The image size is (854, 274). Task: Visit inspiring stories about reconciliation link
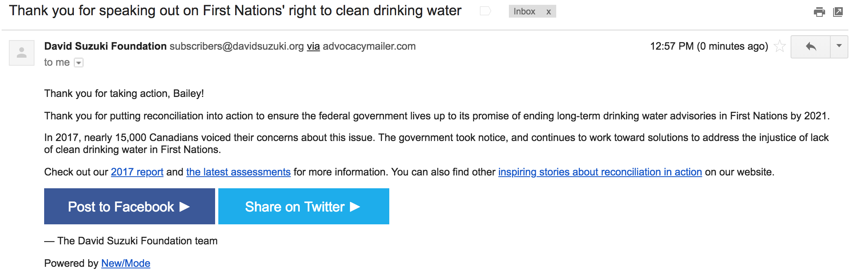[x=600, y=172]
